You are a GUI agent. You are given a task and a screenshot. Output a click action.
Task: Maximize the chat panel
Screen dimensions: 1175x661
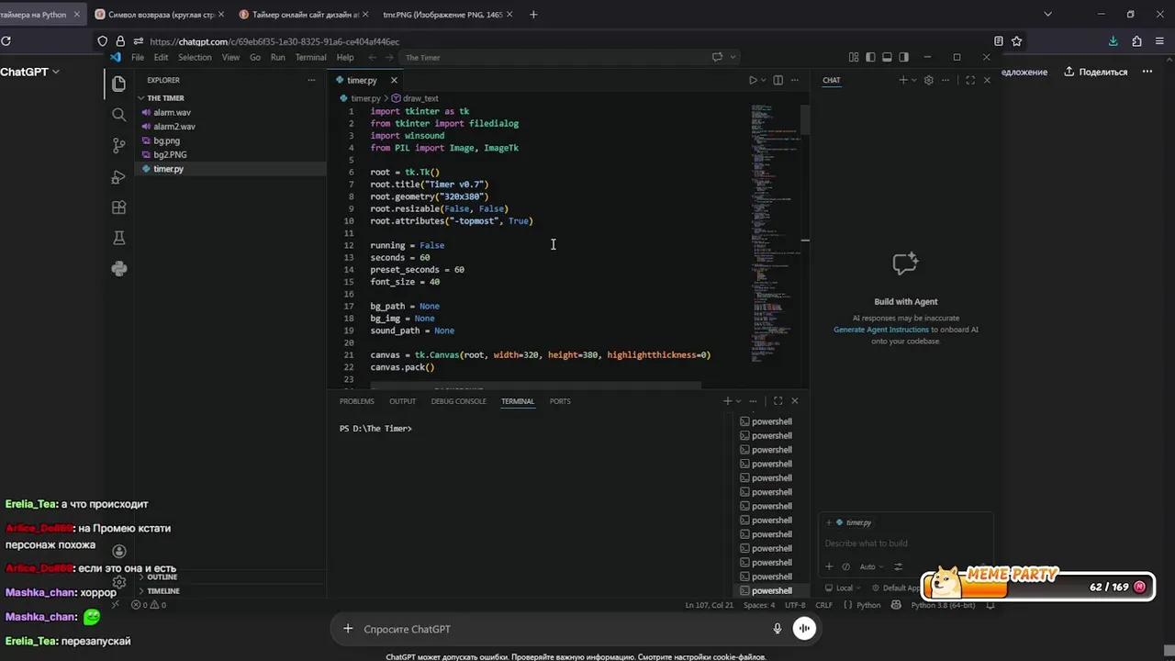click(970, 80)
